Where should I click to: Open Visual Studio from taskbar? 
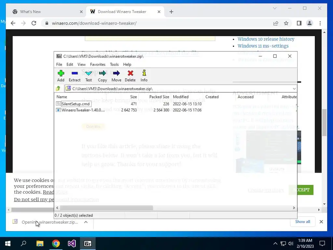tap(72, 243)
